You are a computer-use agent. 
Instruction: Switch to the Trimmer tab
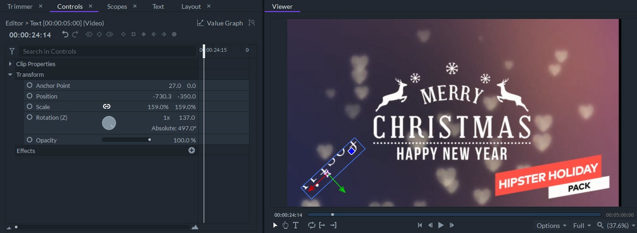click(x=20, y=6)
